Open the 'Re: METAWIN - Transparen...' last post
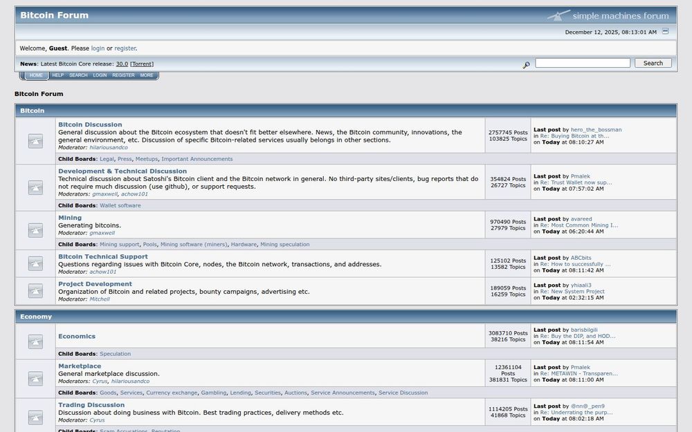This screenshot has width=692, height=432. pyautogui.click(x=579, y=373)
